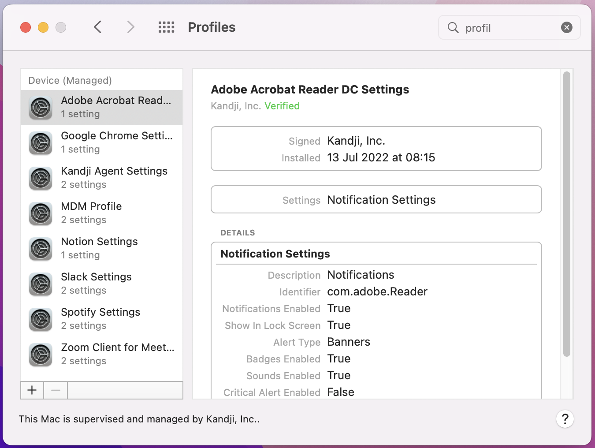Click Notification Settings value in Settings box
Image resolution: width=595 pixels, height=448 pixels.
pos(381,200)
